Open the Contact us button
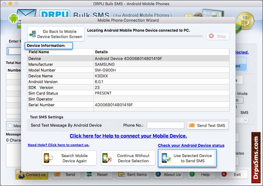The image size is (263, 186). (32, 175)
